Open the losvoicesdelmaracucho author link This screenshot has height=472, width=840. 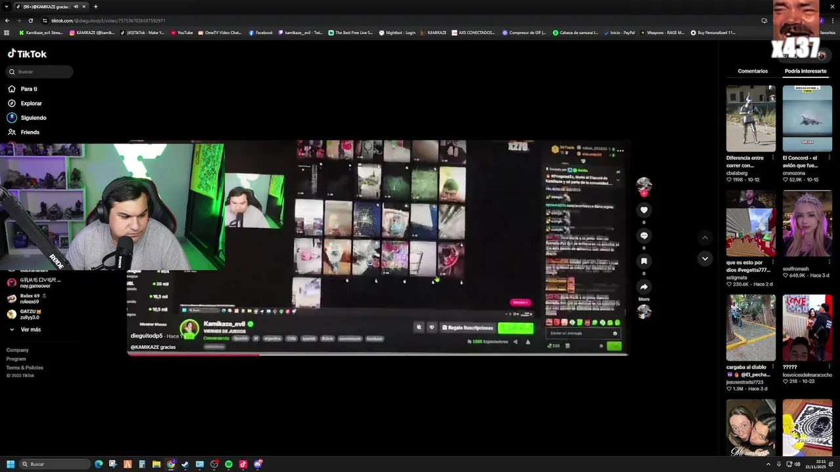pos(807,375)
